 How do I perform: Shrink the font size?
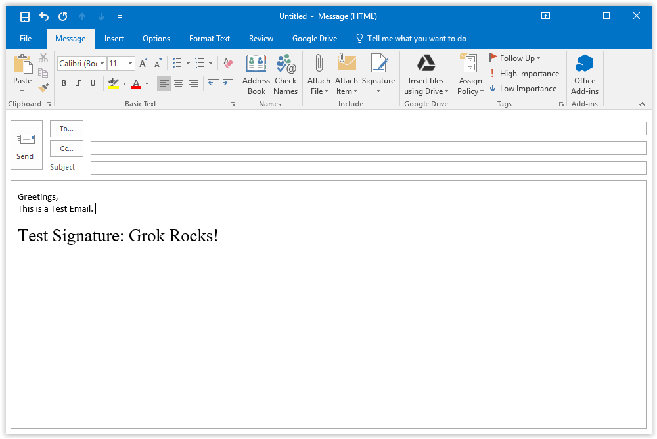158,64
